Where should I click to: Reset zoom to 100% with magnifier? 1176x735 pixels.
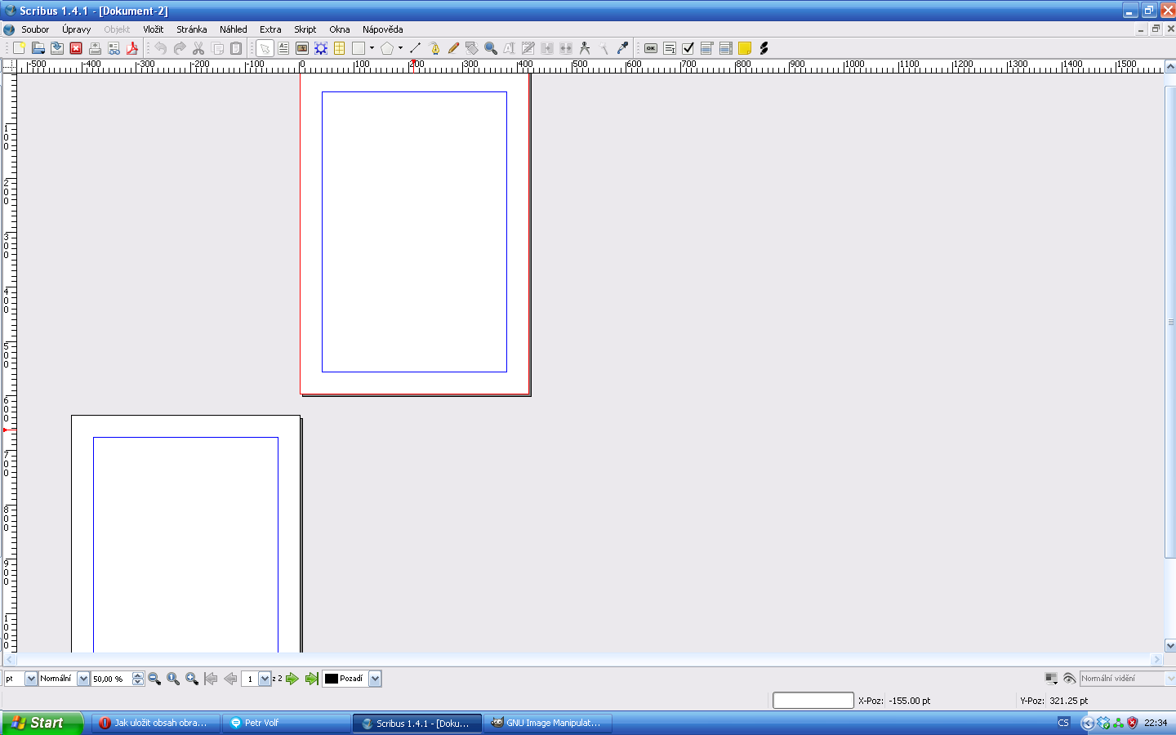pyautogui.click(x=173, y=679)
